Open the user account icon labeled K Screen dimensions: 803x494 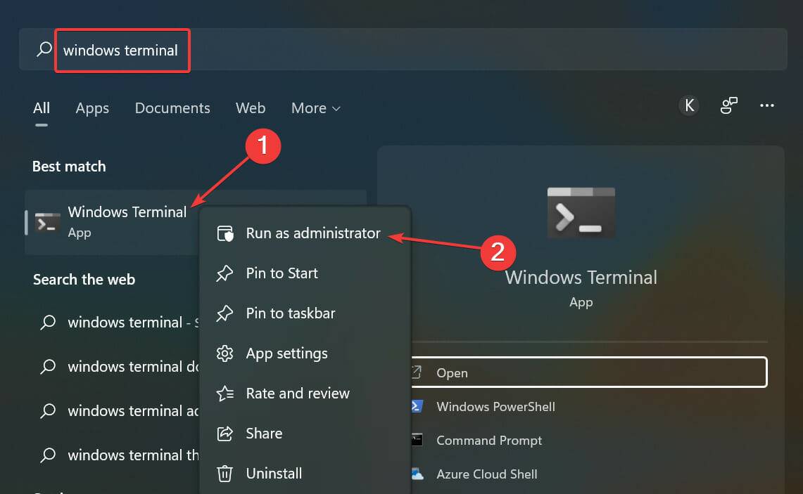(689, 105)
